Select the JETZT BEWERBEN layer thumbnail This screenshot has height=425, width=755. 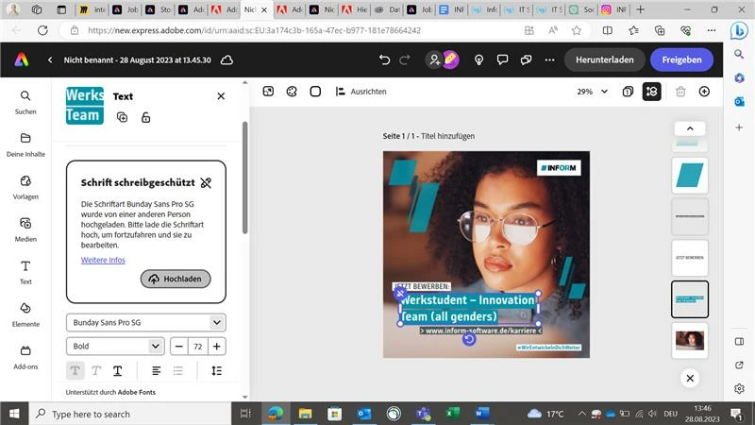point(690,258)
